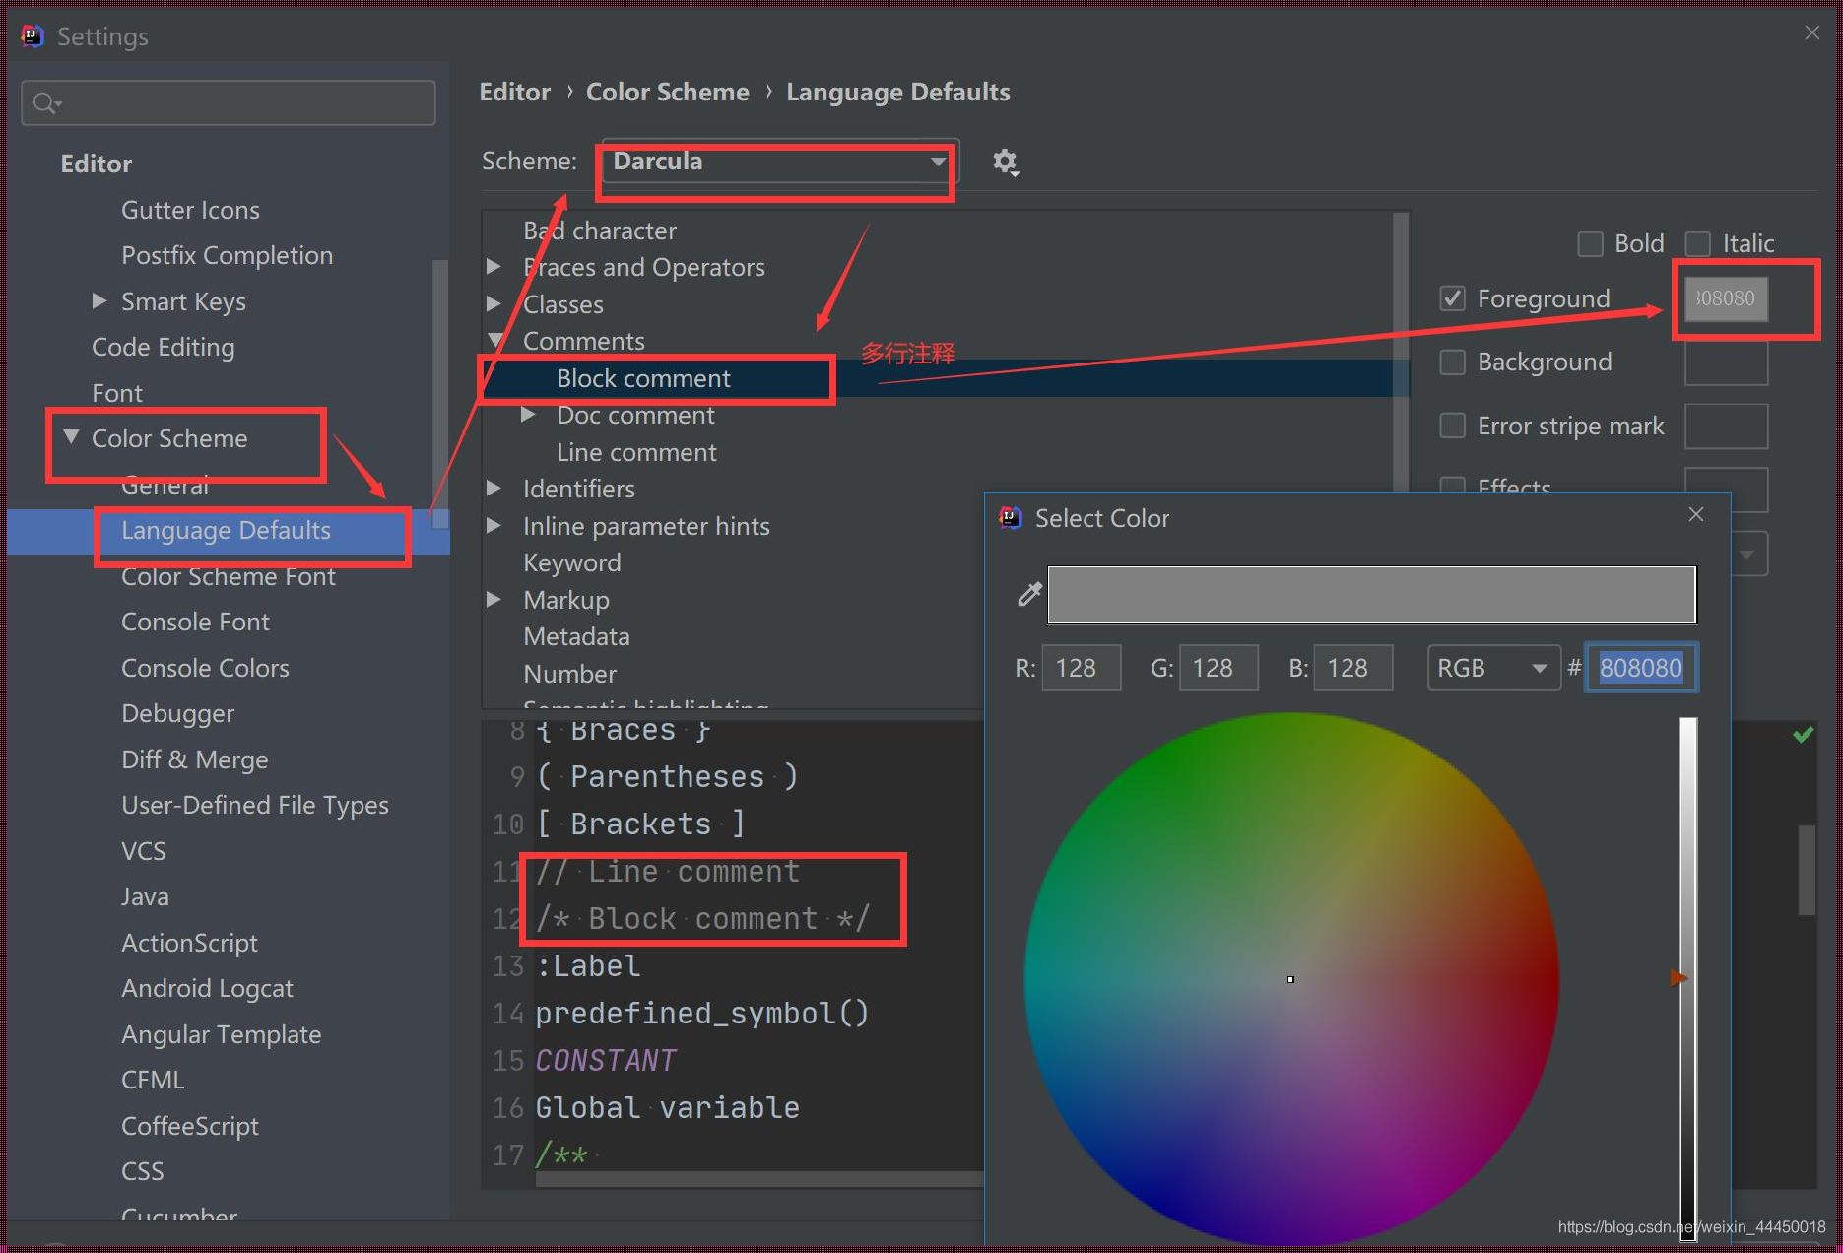The width and height of the screenshot is (1843, 1253).
Task: Expand the Doc comment node
Action: tap(528, 415)
